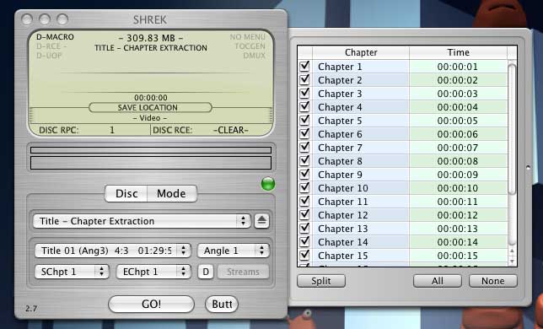The height and width of the screenshot is (329, 543).
Task: Click the disc eject icon button
Action: 261,221
